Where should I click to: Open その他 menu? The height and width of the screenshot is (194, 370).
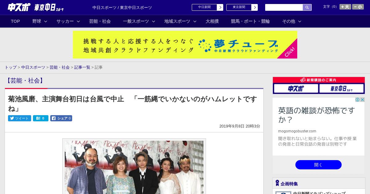[x=289, y=21]
